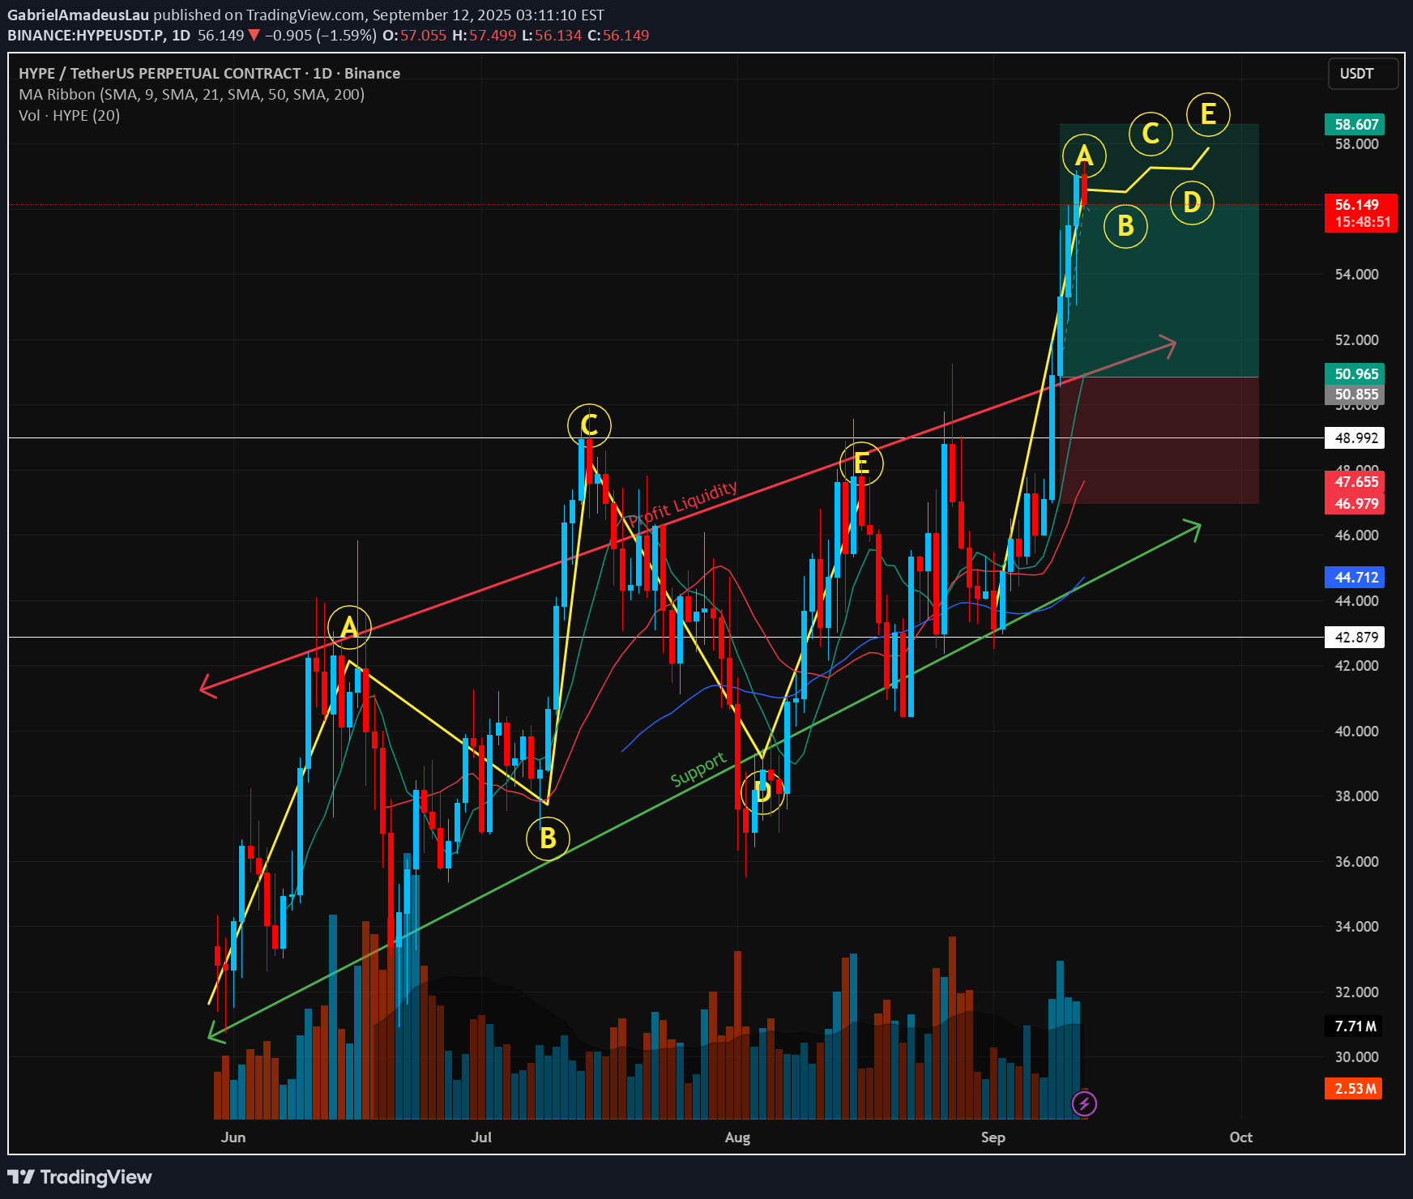Select the circled C wave label at July peak
The width and height of the screenshot is (1413, 1199).
pyautogui.click(x=589, y=425)
